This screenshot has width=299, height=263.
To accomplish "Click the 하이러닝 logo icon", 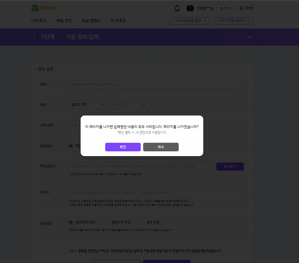I will pos(35,8).
